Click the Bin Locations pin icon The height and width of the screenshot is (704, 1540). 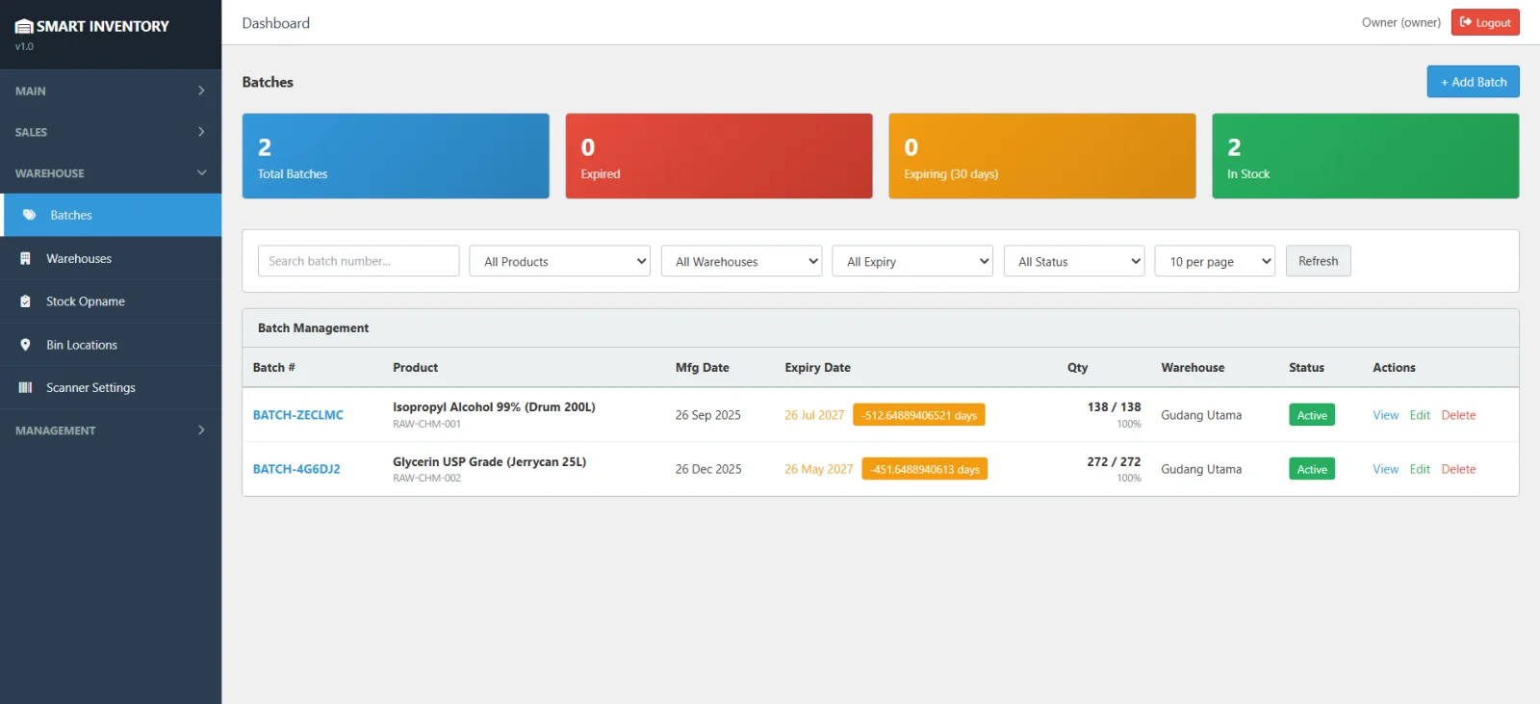click(25, 345)
